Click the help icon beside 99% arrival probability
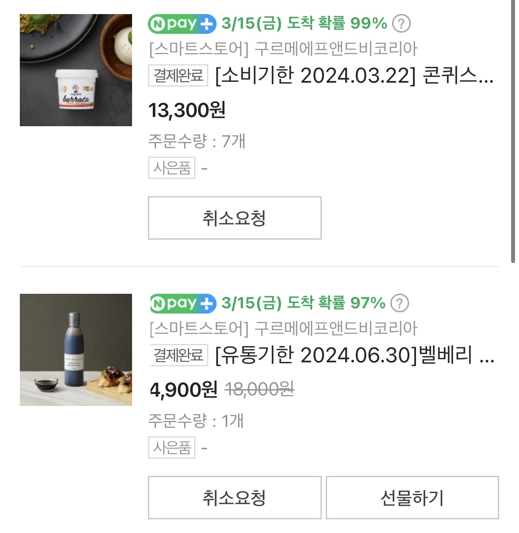 (x=401, y=24)
